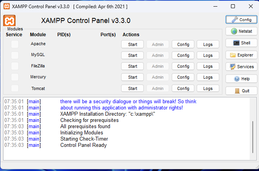Click blue 'security dialogue' warning line
The width and height of the screenshot is (259, 171).
(129, 101)
